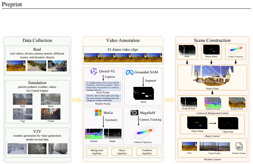Click the Meta logo beside Grounded SAM
The width and height of the screenshot is (253, 164).
click(x=130, y=72)
